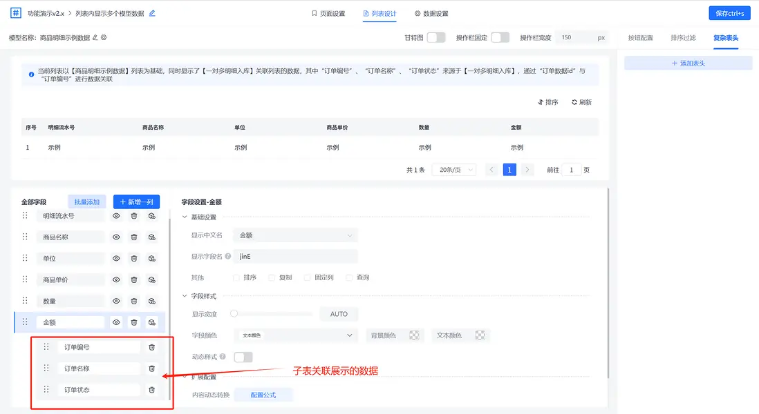Delete the 商品名称 field with trash icon
The height and width of the screenshot is (414, 759).
click(134, 237)
